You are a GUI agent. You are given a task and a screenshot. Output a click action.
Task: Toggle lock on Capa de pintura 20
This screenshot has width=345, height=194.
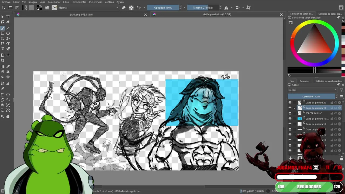tap(332, 102)
